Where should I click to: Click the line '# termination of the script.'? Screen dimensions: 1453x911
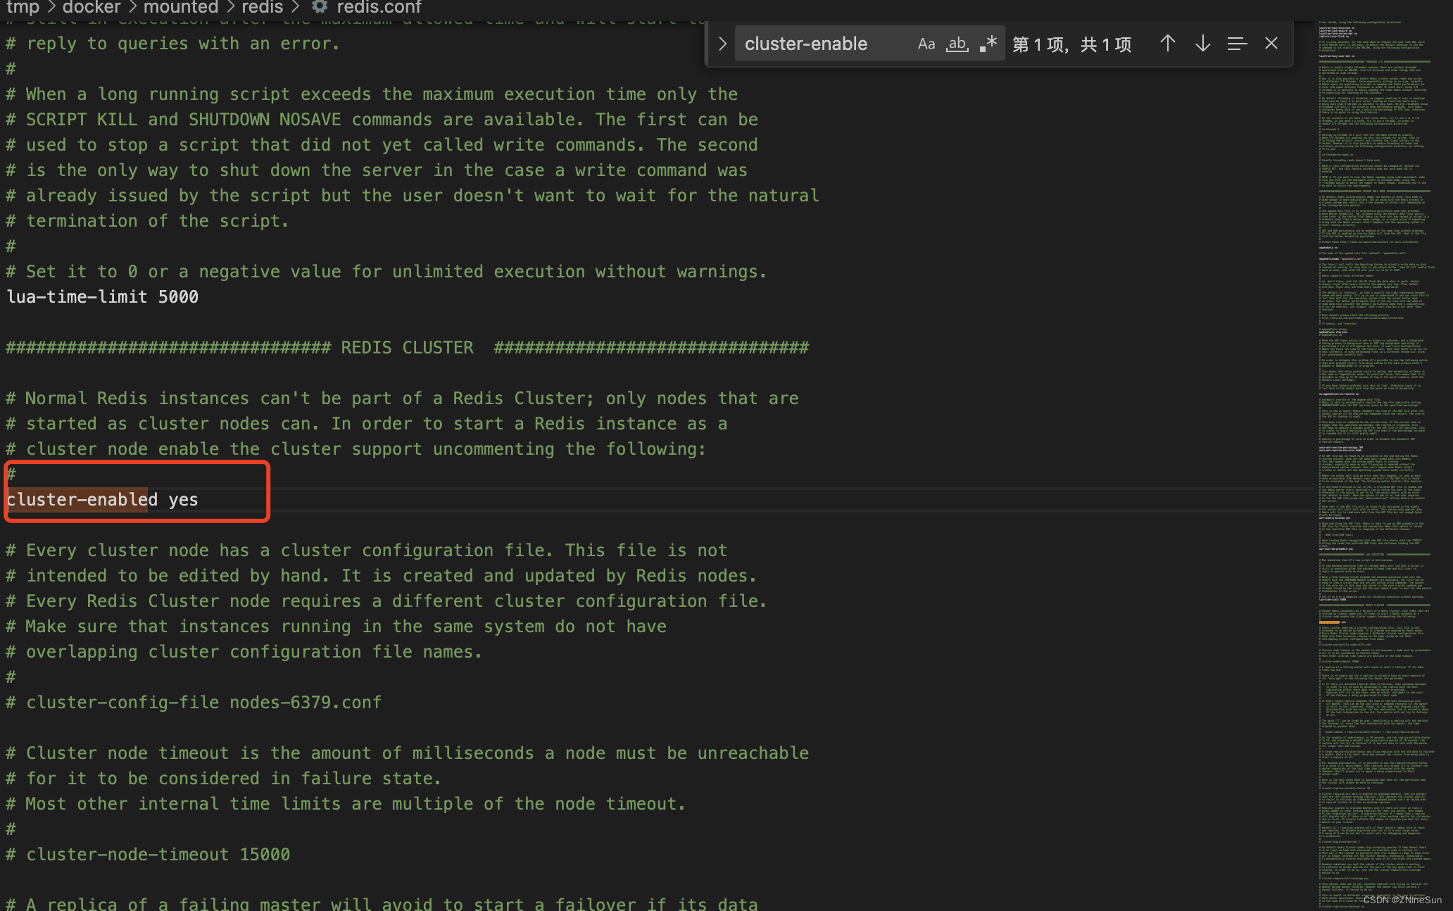tap(147, 220)
